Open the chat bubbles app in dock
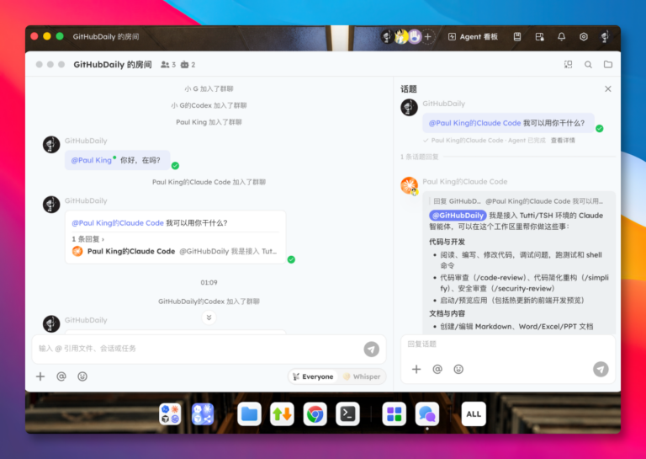 tap(426, 414)
